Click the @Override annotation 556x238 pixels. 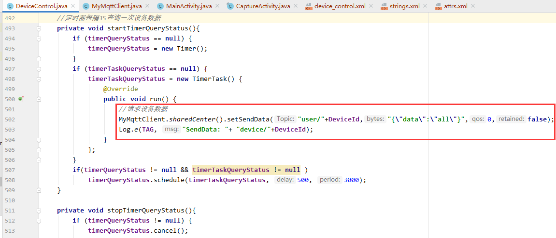tap(121, 89)
